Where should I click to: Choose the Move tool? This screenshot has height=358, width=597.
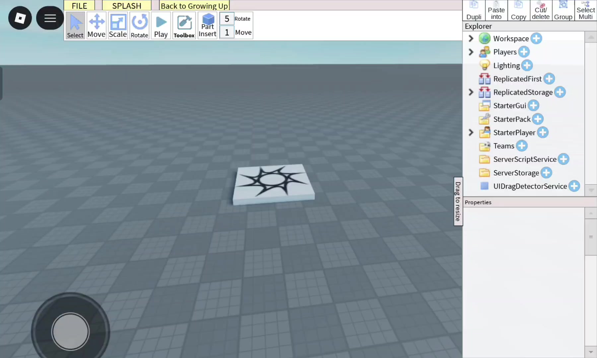97,26
